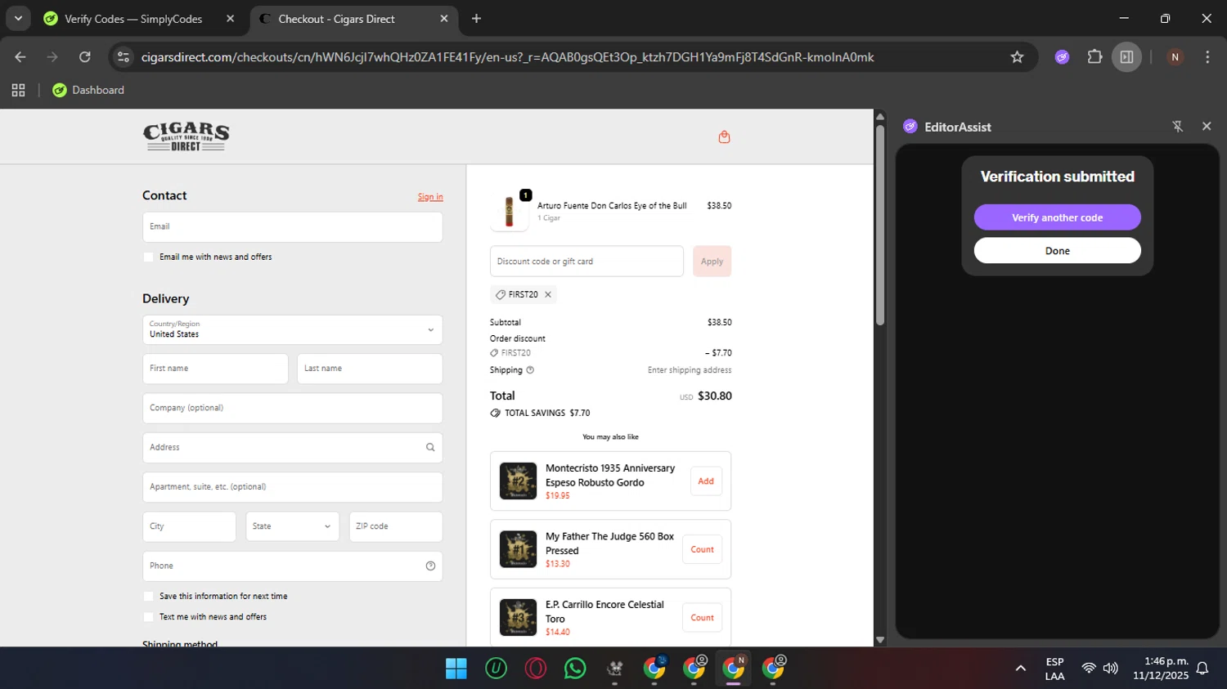
Task: Close the Verify Codes — SimplyCodes tab
Action: pyautogui.click(x=231, y=19)
